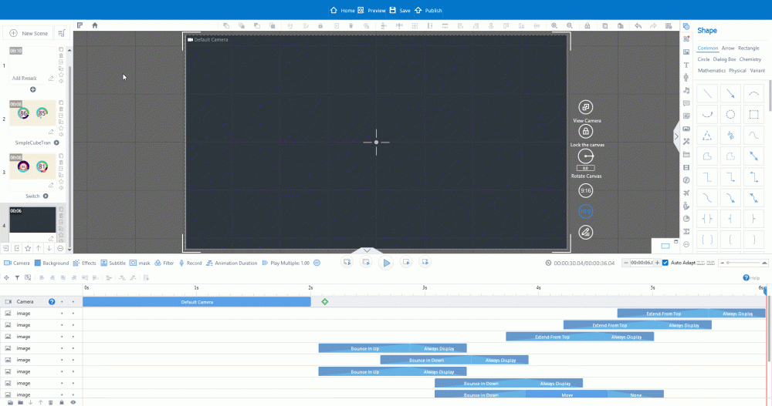
Task: Select the dashed circle shape
Action: tap(730, 115)
